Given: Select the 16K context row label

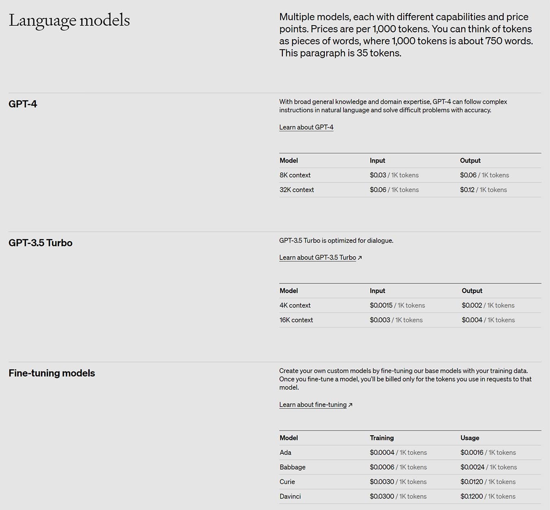Looking at the screenshot, I should (x=296, y=320).
